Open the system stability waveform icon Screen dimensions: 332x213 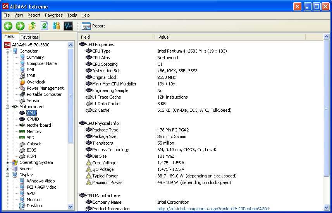[68, 26]
